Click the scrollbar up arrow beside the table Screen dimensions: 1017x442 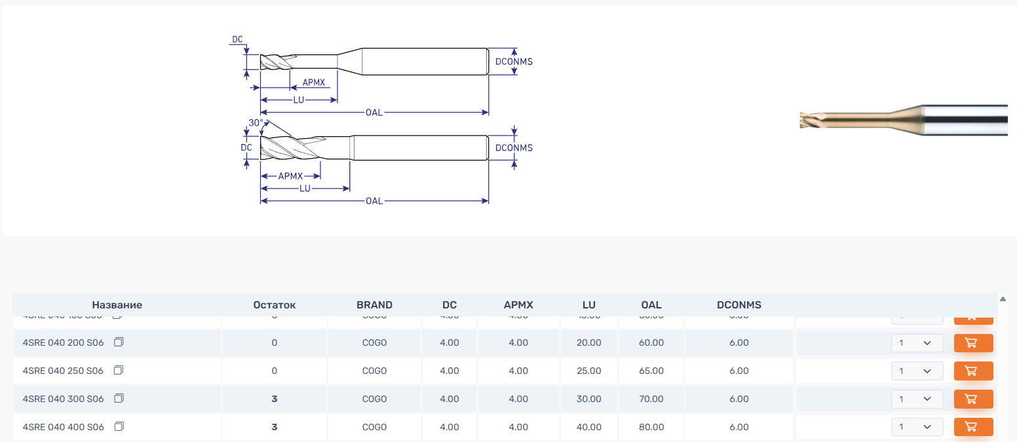click(x=1003, y=299)
